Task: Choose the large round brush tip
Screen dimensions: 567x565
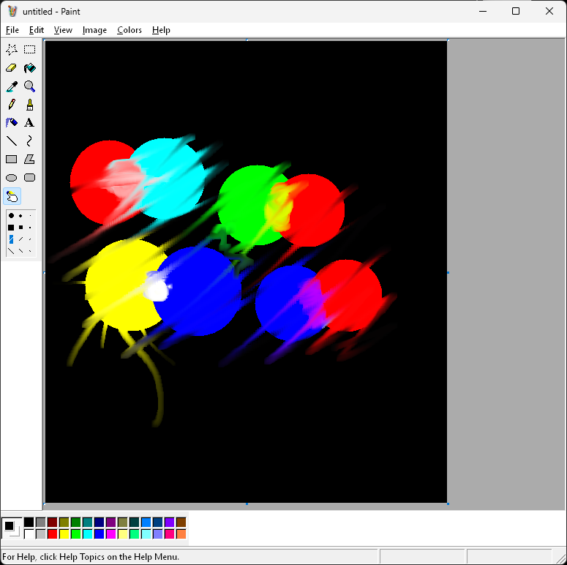Action: (x=11, y=216)
